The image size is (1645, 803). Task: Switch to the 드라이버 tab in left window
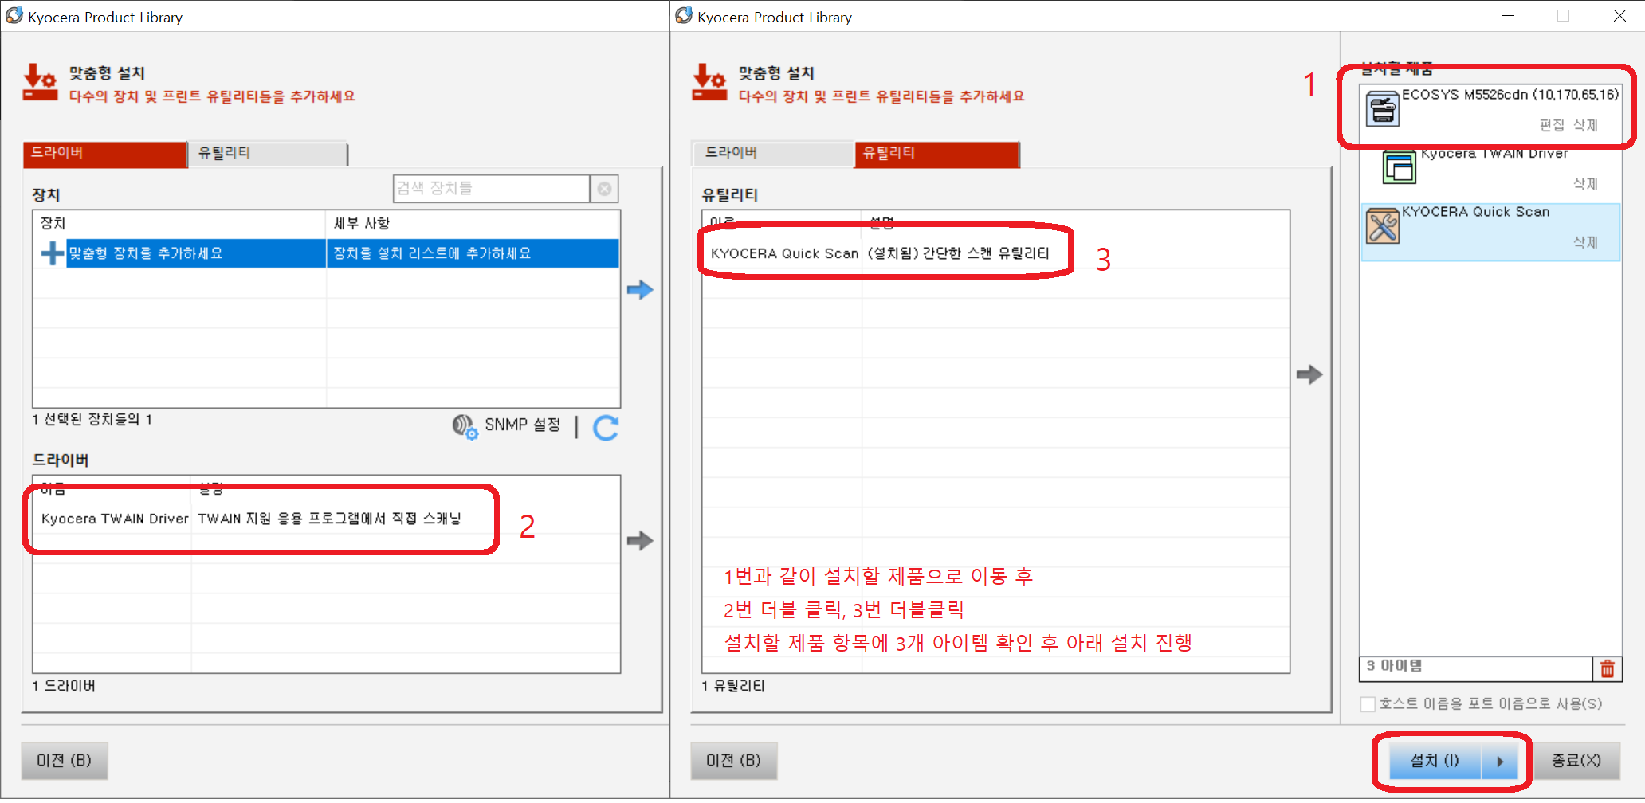tap(105, 153)
